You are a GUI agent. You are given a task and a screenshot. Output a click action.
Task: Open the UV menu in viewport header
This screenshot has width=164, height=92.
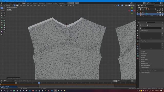(45, 5)
